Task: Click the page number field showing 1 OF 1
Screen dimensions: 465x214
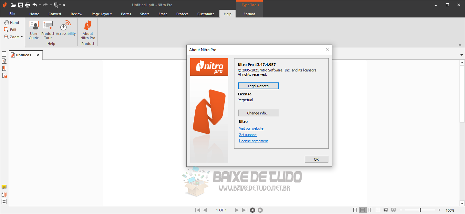Action: 221,210
